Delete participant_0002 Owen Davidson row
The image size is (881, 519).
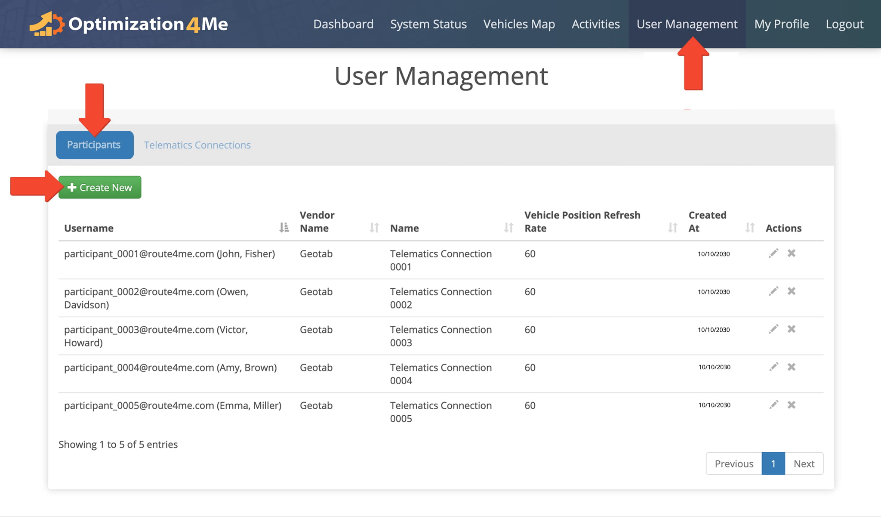point(792,291)
